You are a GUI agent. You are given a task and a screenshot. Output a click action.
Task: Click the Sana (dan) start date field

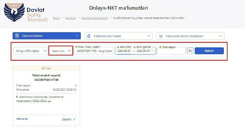coord(124,51)
